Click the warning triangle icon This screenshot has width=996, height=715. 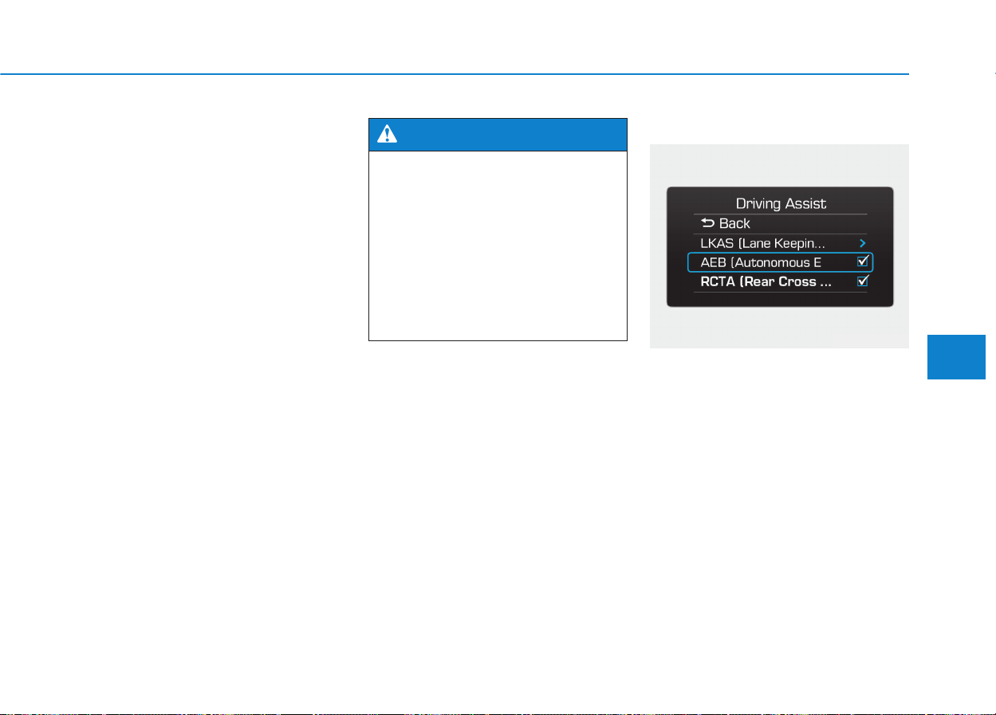pyautogui.click(x=387, y=135)
